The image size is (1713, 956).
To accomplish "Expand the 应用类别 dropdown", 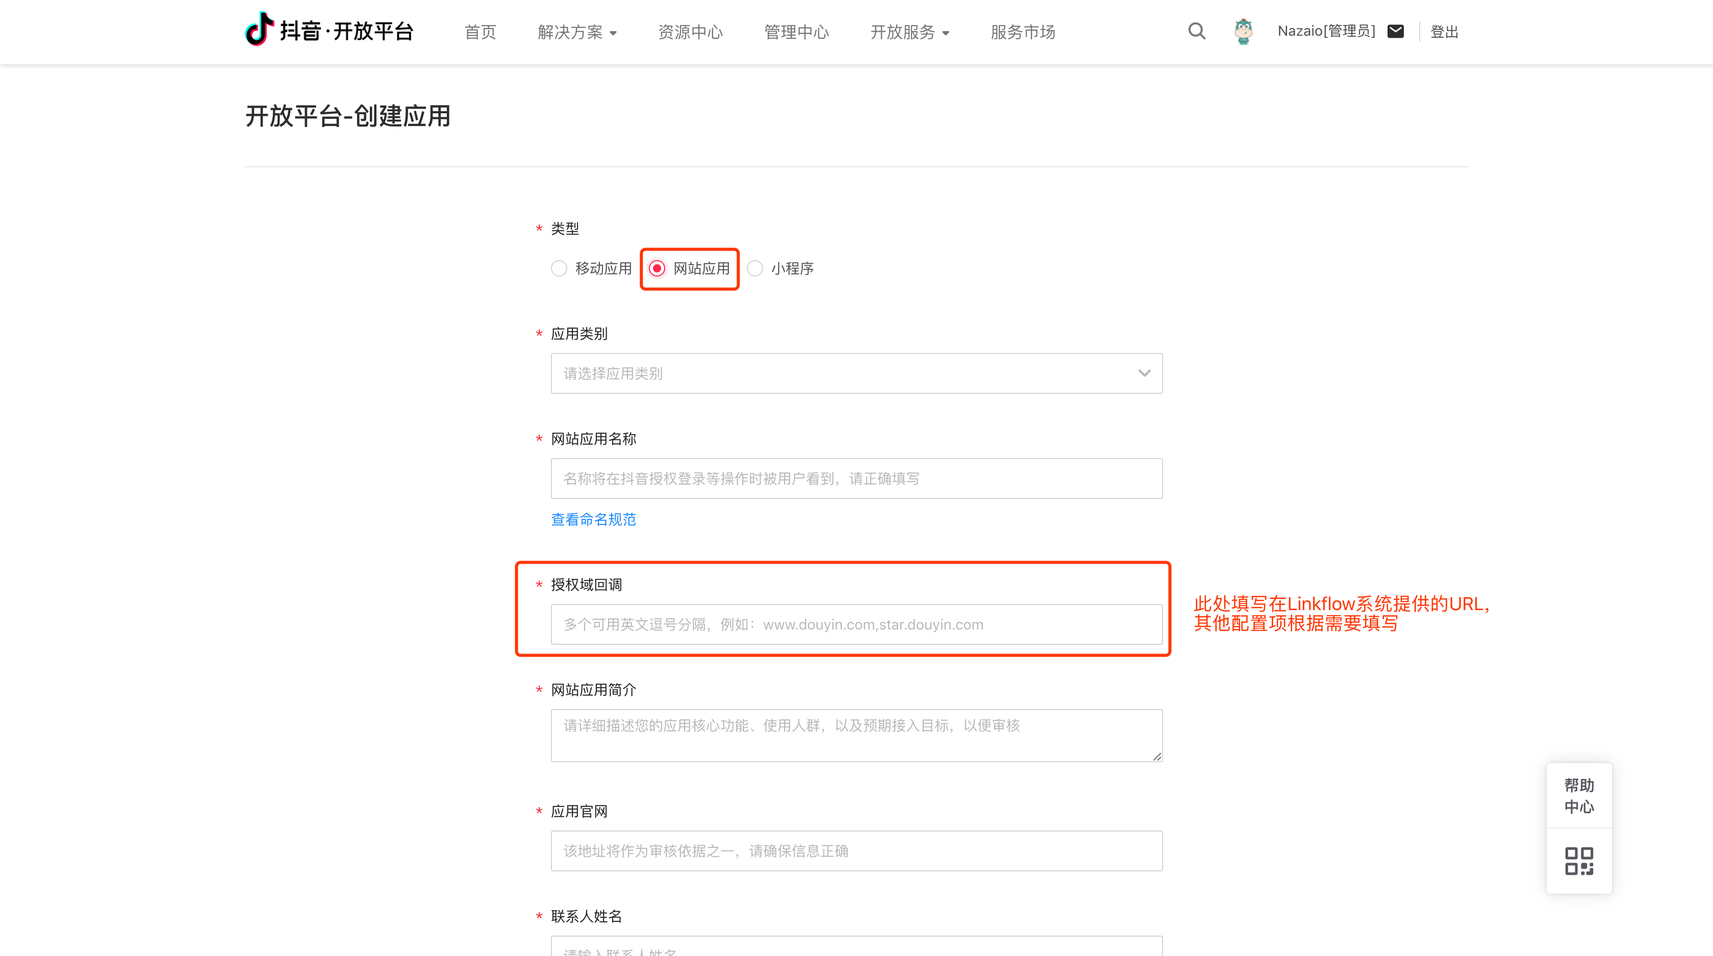I will [856, 373].
